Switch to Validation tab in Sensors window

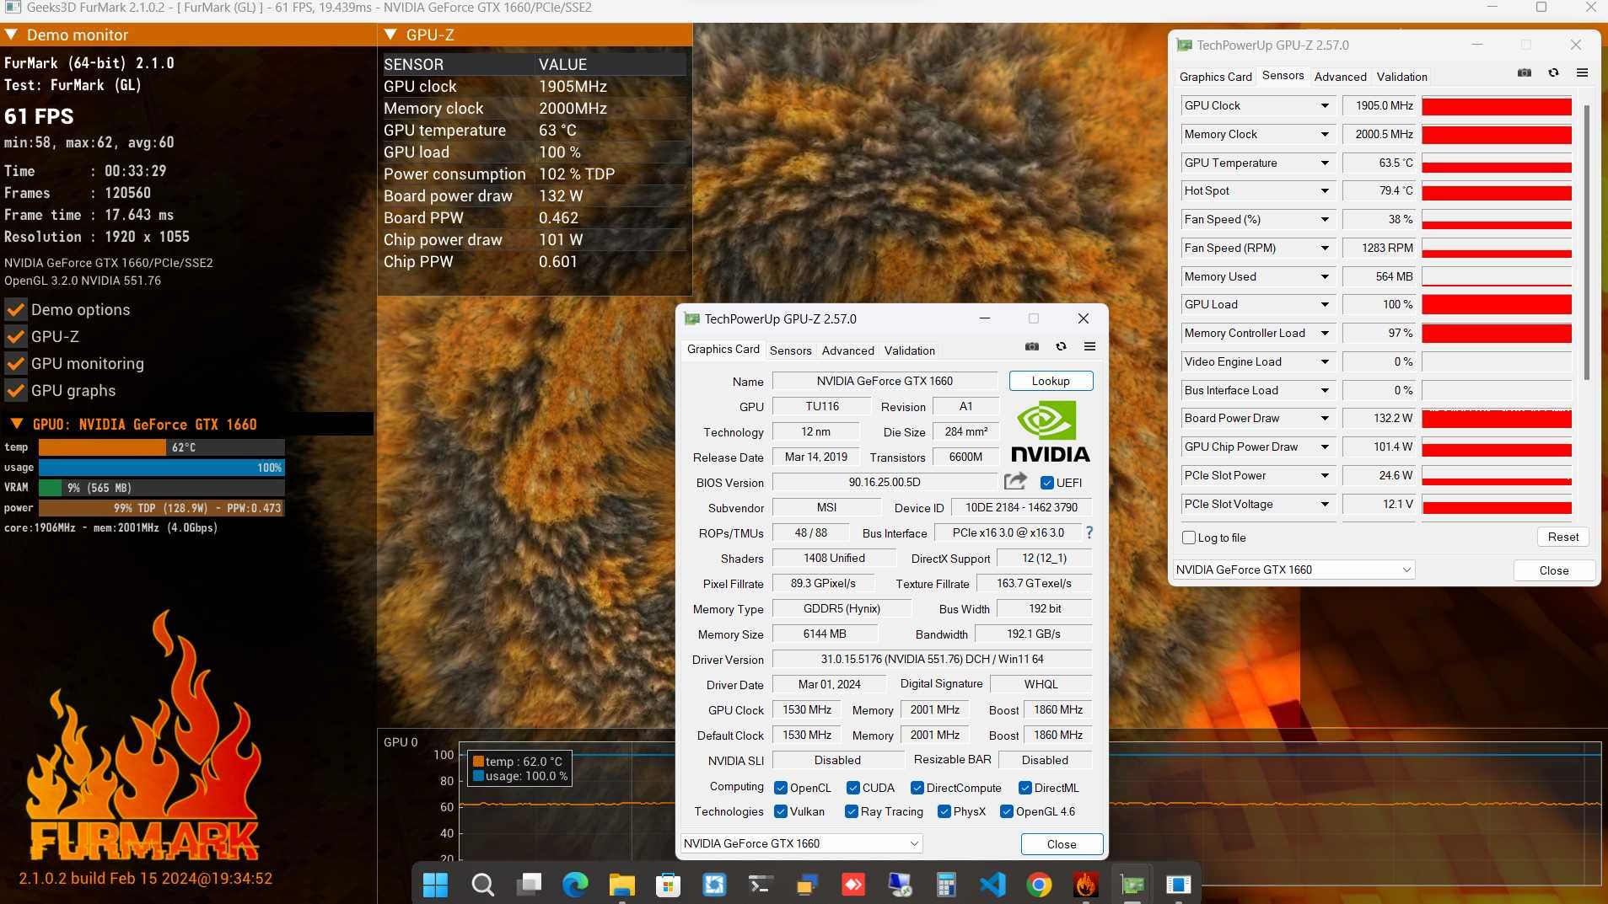(x=1401, y=77)
